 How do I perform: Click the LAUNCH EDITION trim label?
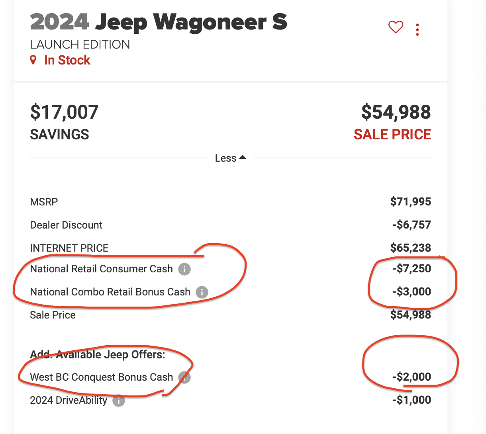coord(80,45)
